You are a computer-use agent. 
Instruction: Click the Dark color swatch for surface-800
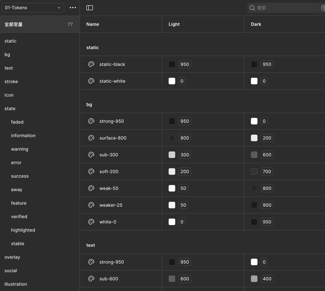point(254,138)
